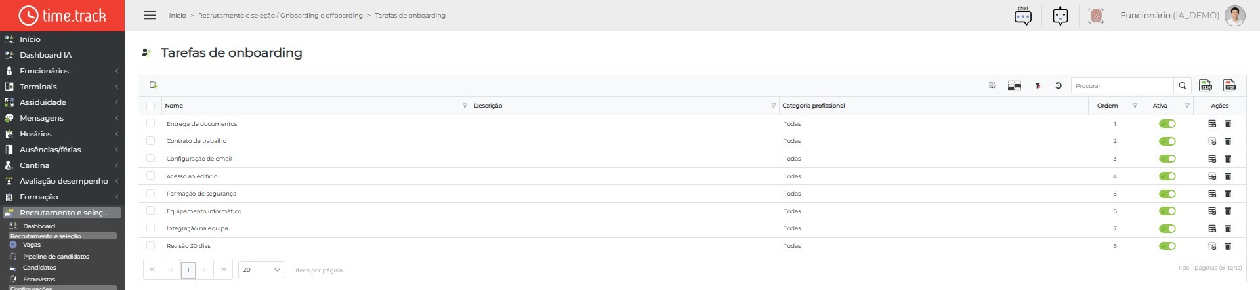The height and width of the screenshot is (290, 1260).
Task: Open the items per page dropdown
Action: (261, 270)
